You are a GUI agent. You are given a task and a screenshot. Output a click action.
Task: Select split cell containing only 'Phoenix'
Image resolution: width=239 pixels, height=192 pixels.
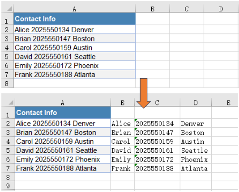tap(196, 159)
